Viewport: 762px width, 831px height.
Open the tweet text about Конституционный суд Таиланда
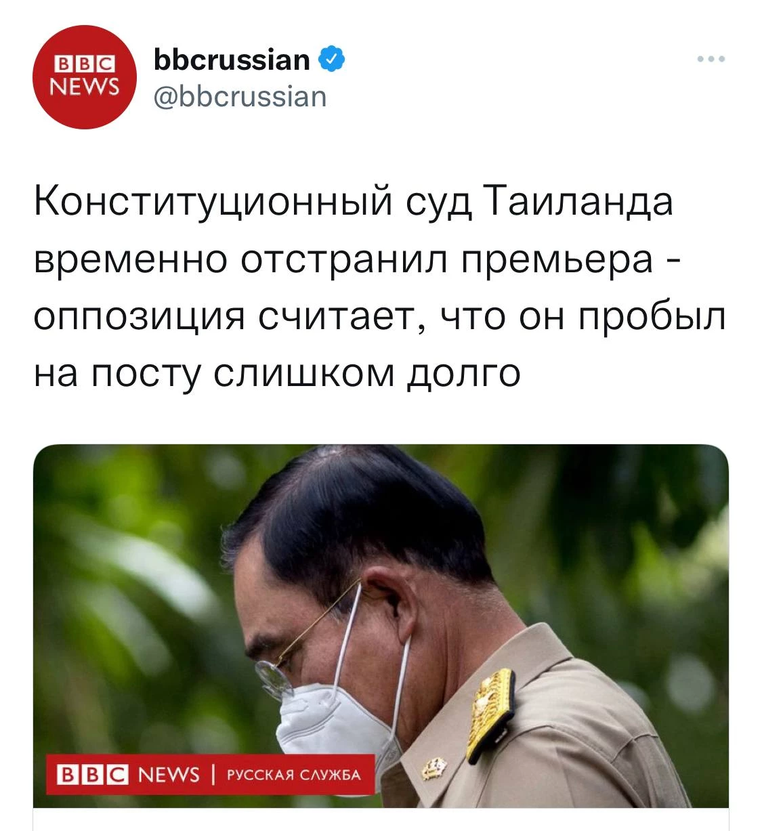380,287
